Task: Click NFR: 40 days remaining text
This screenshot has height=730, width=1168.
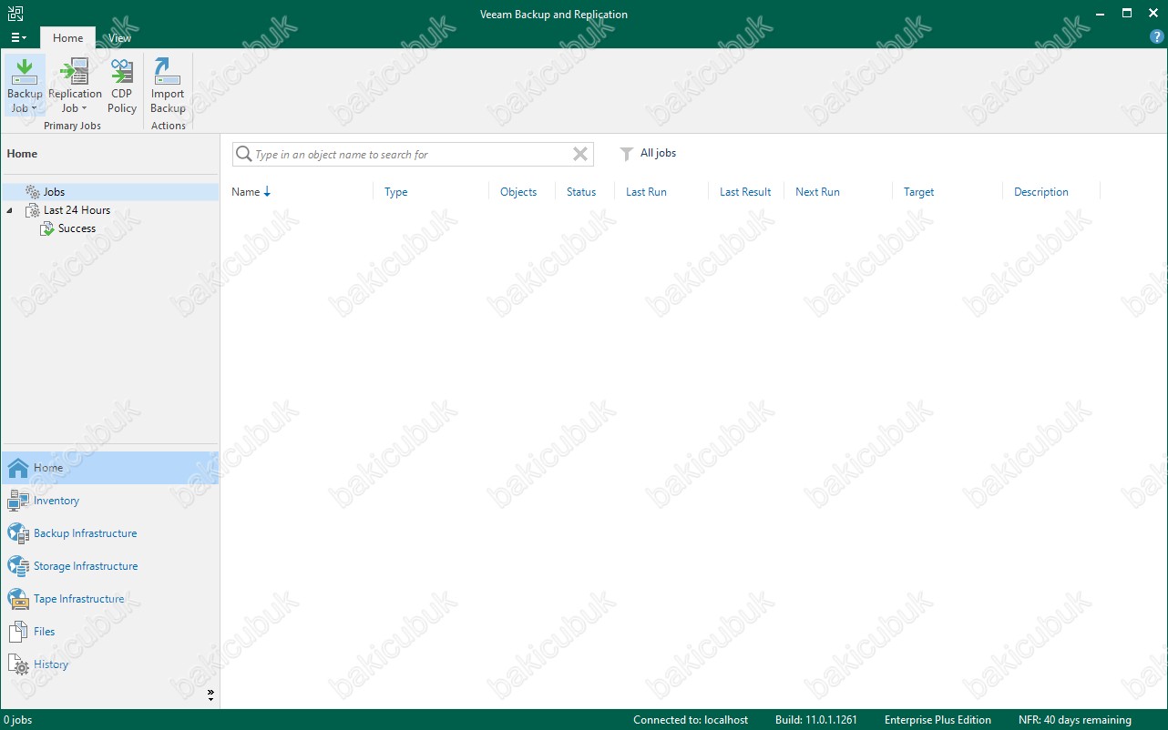Action: (1075, 720)
